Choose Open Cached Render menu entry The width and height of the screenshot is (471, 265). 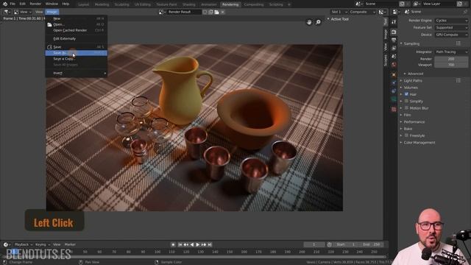76,30
